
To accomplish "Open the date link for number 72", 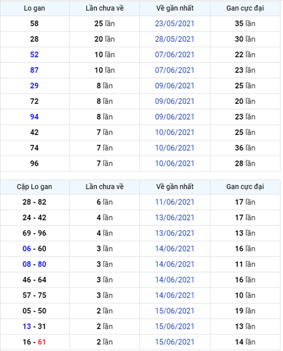I will (175, 101).
